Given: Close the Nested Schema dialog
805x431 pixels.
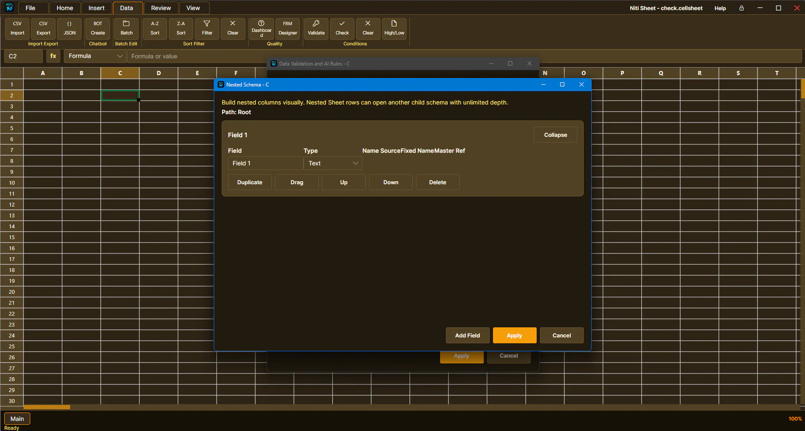Looking at the screenshot, I should pos(582,84).
